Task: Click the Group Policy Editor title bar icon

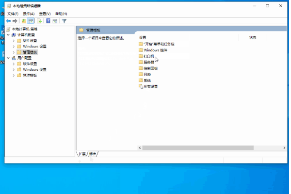Action: 9,6
